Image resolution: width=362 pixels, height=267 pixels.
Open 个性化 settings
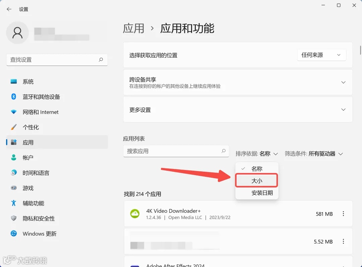coord(57,127)
